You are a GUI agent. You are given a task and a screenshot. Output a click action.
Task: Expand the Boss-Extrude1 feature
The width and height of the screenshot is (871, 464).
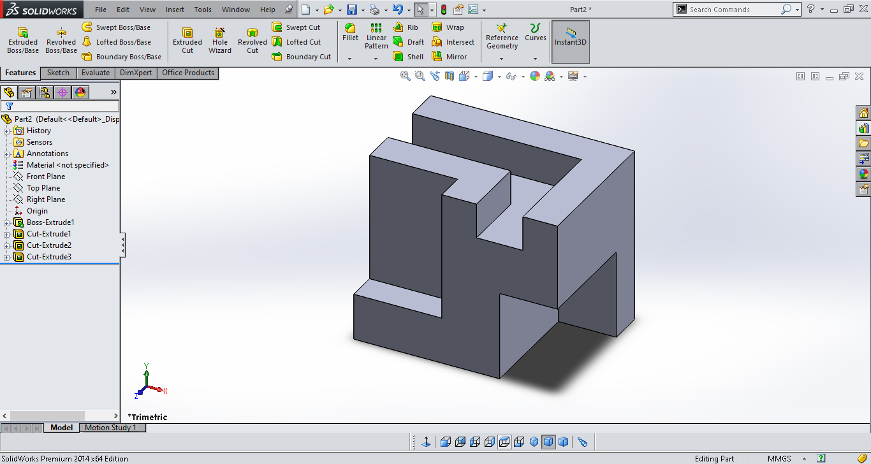coord(7,222)
